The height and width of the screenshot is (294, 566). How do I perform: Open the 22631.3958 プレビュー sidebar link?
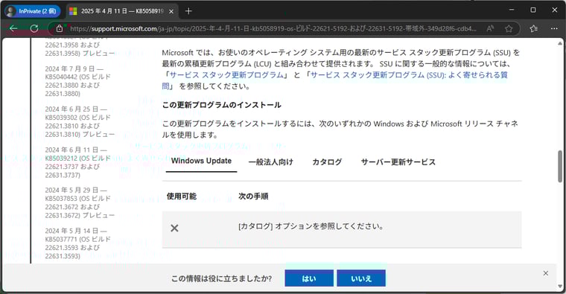pos(80,49)
